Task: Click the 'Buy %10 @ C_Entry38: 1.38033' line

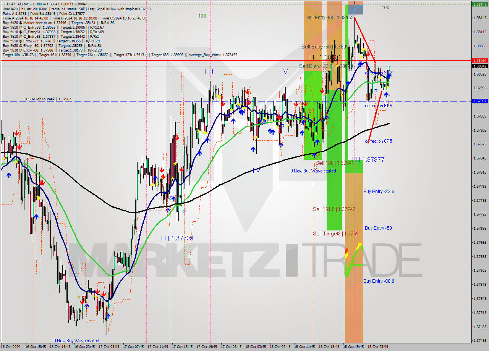Action: click(53, 27)
